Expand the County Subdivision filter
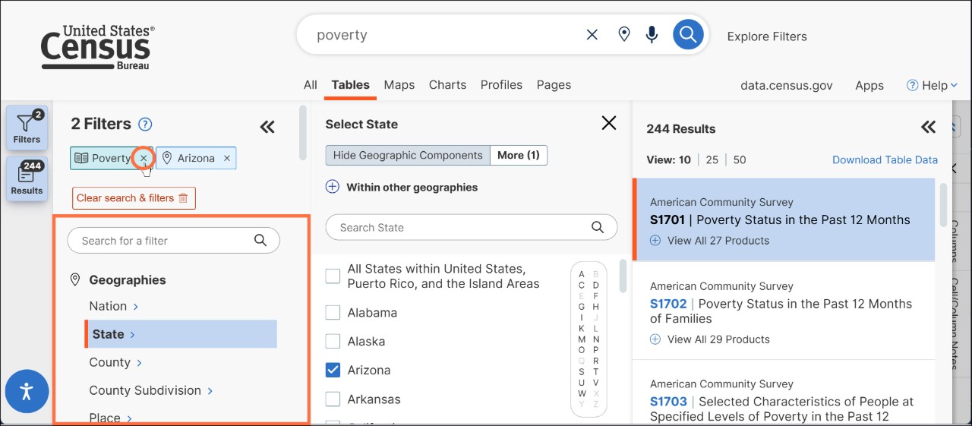 (151, 390)
